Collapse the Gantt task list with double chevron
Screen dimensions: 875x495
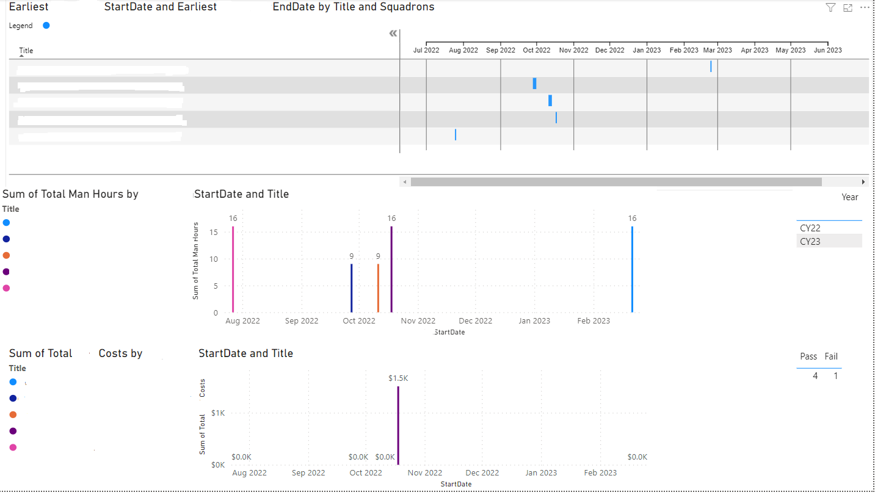pyautogui.click(x=393, y=34)
